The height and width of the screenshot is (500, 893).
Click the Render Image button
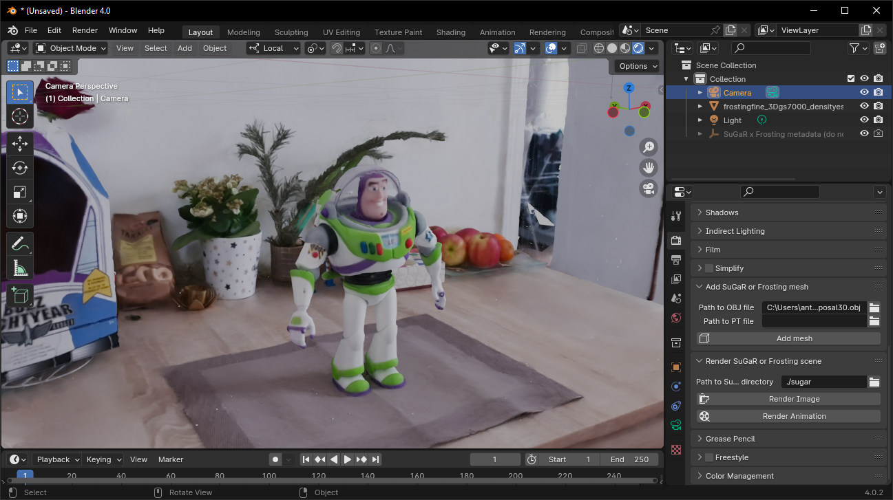click(x=788, y=399)
